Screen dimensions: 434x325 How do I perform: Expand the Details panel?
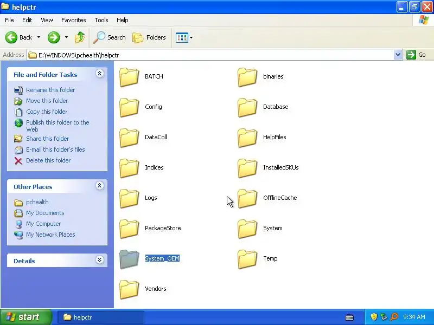[100, 260]
